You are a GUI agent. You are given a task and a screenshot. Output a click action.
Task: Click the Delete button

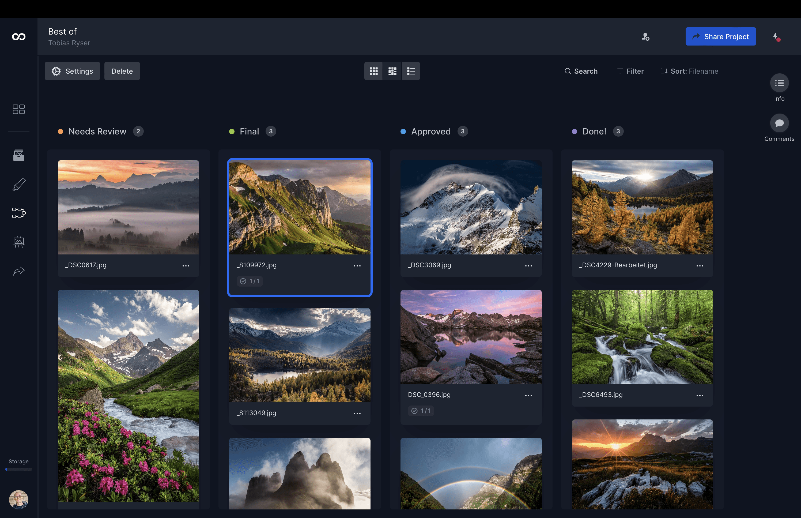(122, 71)
